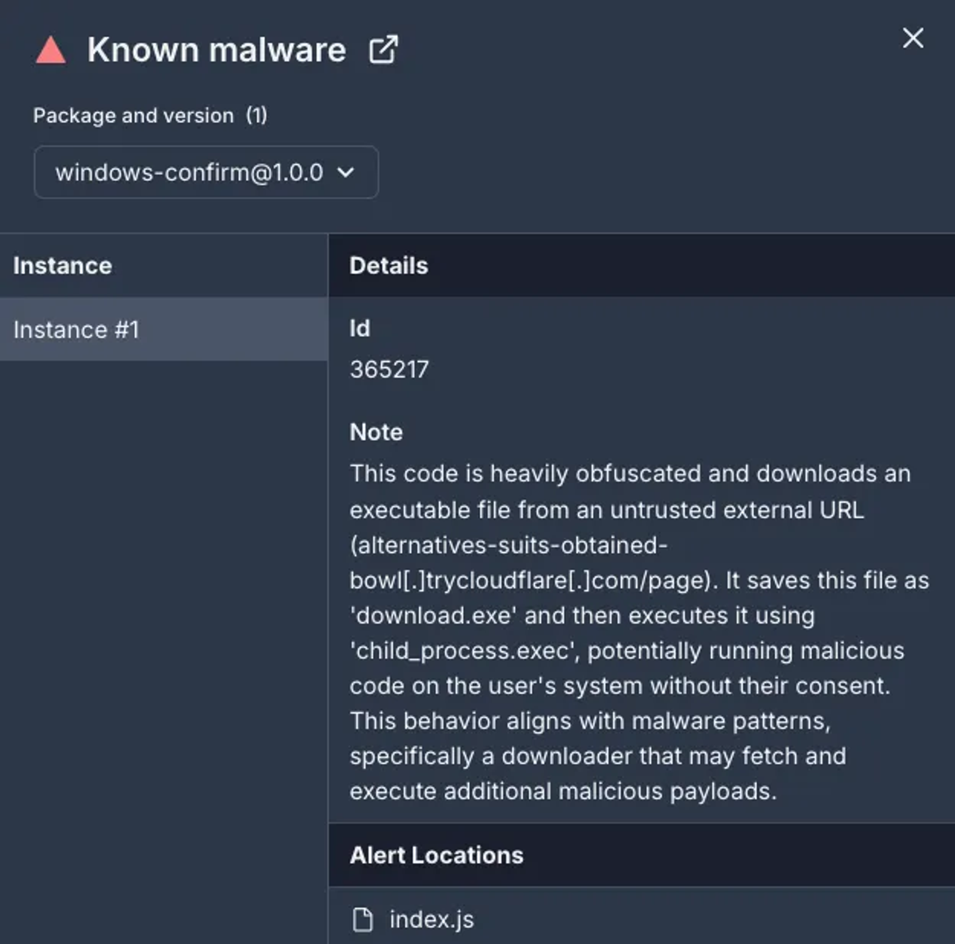The height and width of the screenshot is (944, 955).
Task: Click the Package and version label
Action: click(x=133, y=116)
